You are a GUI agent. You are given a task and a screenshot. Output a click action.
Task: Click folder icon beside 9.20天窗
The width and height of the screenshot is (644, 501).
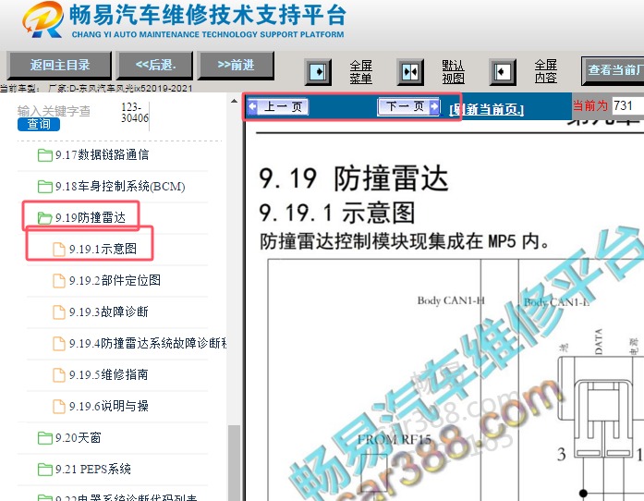[44, 438]
